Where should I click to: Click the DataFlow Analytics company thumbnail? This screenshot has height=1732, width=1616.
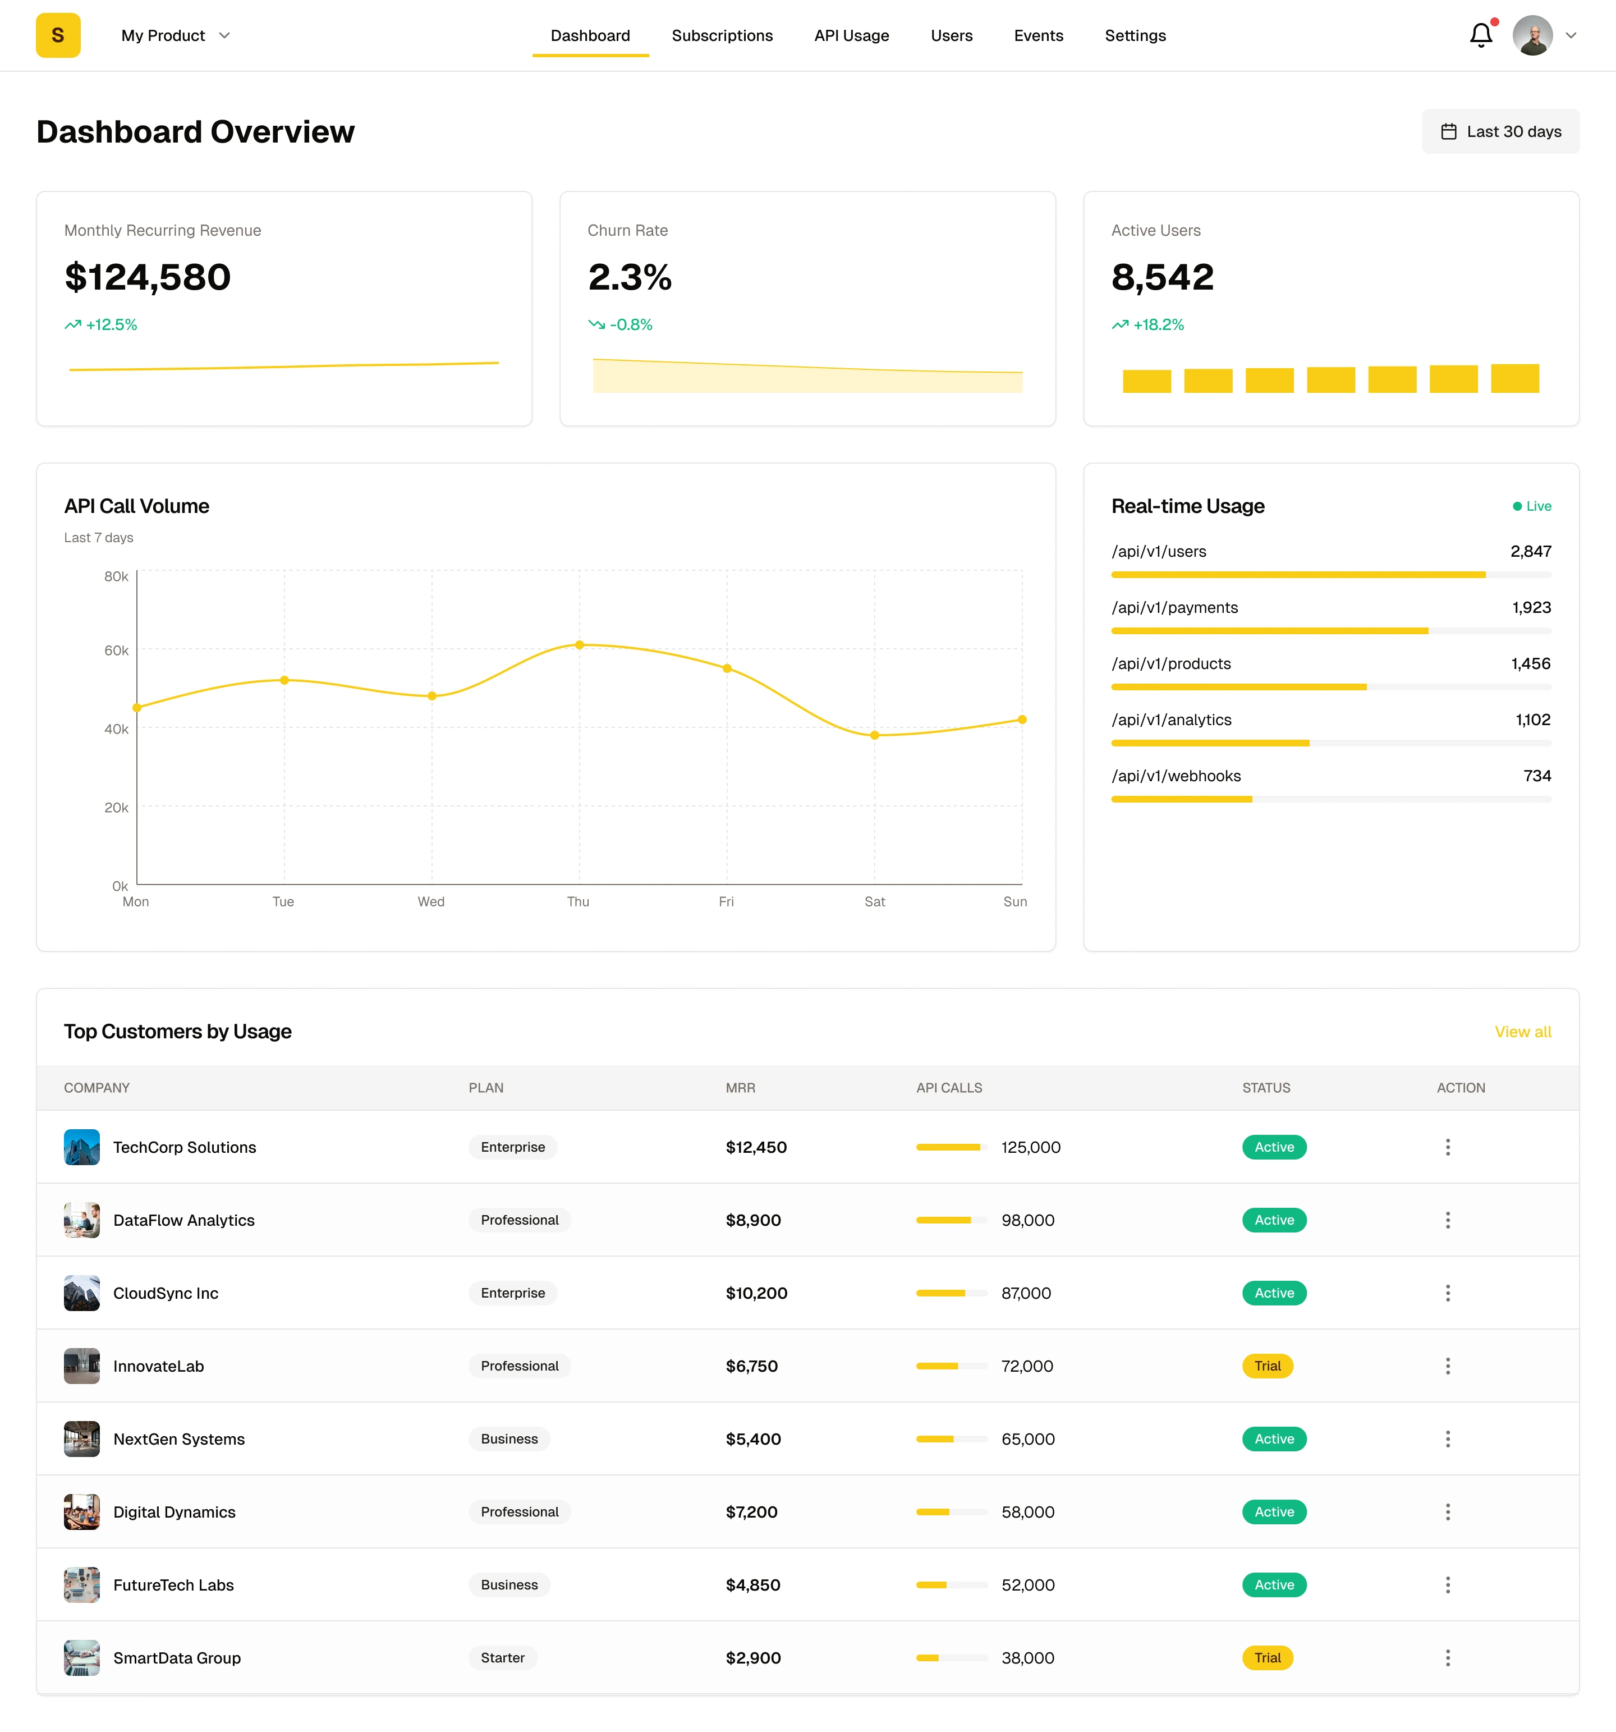coord(82,1220)
